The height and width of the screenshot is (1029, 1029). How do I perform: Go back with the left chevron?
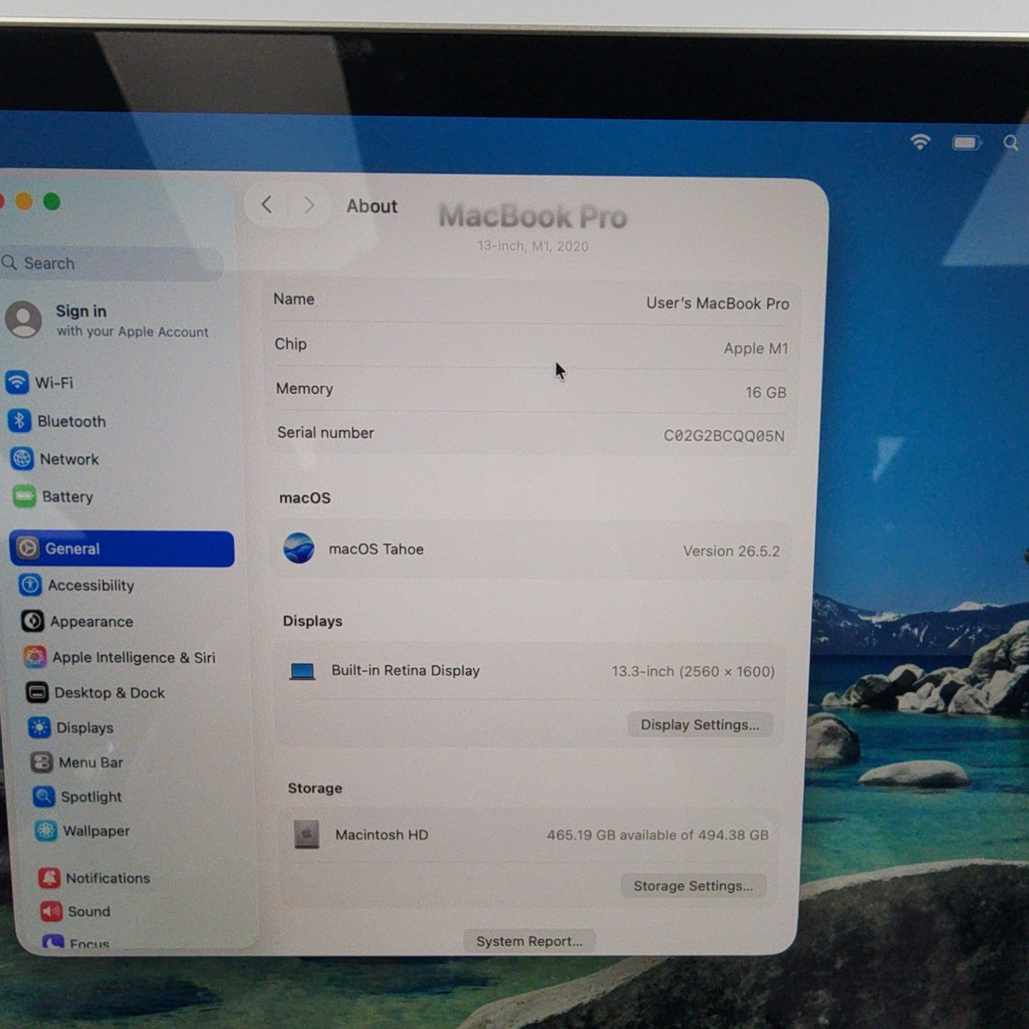coord(267,204)
